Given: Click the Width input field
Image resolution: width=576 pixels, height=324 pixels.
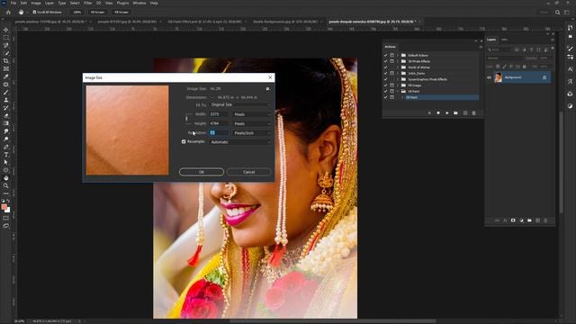Looking at the screenshot, I should coord(219,114).
